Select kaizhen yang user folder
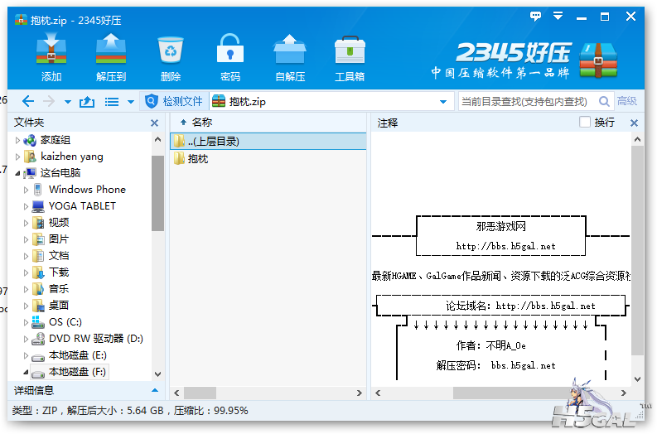This screenshot has height=434, width=657. [71, 157]
